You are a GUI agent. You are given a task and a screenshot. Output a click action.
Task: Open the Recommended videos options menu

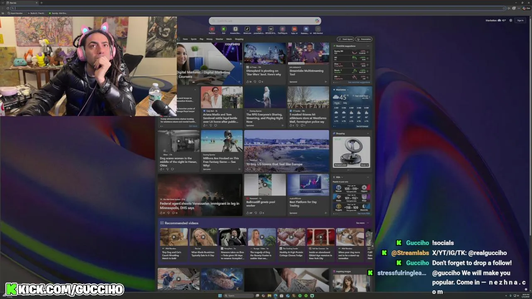[368, 223]
